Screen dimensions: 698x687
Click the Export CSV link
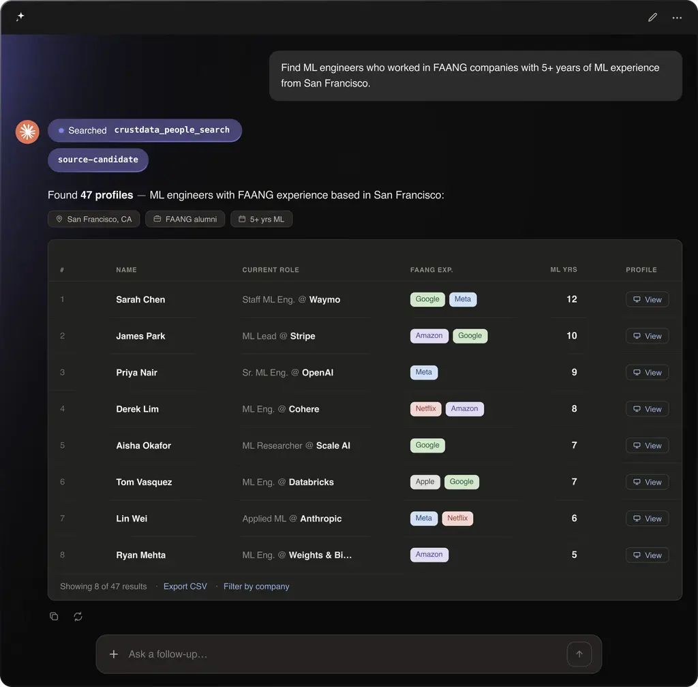coord(185,586)
